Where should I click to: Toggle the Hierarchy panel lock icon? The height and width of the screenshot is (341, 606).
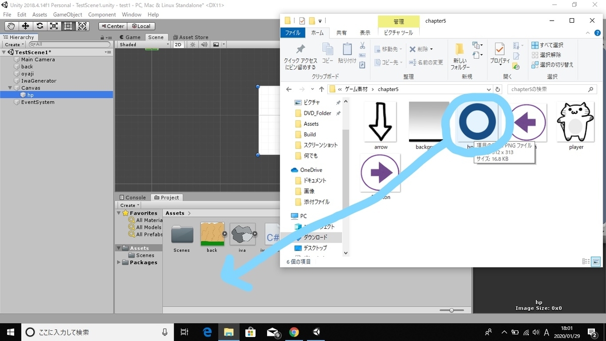pyautogui.click(x=101, y=37)
